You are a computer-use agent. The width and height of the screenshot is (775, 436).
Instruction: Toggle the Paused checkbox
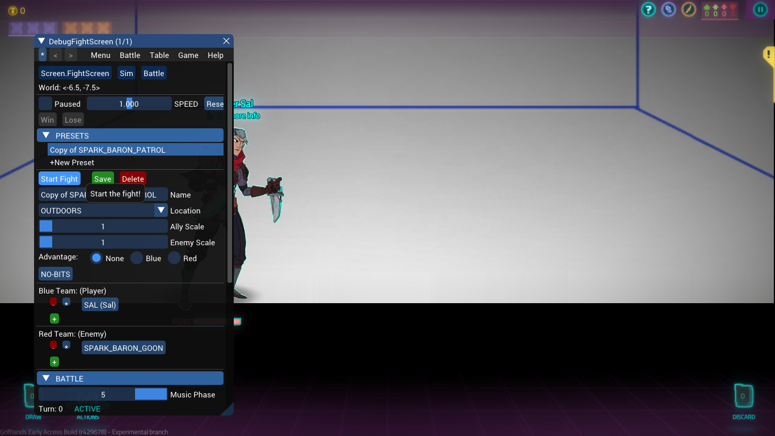(x=45, y=104)
